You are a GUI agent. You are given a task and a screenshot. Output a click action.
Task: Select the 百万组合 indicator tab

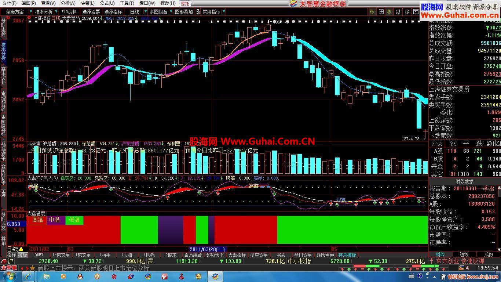[193, 255]
